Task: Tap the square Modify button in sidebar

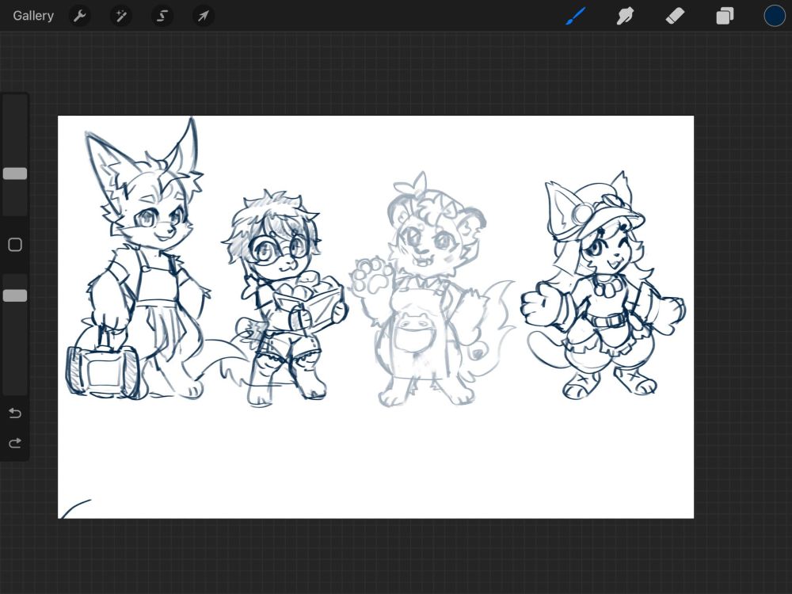Action: point(15,245)
